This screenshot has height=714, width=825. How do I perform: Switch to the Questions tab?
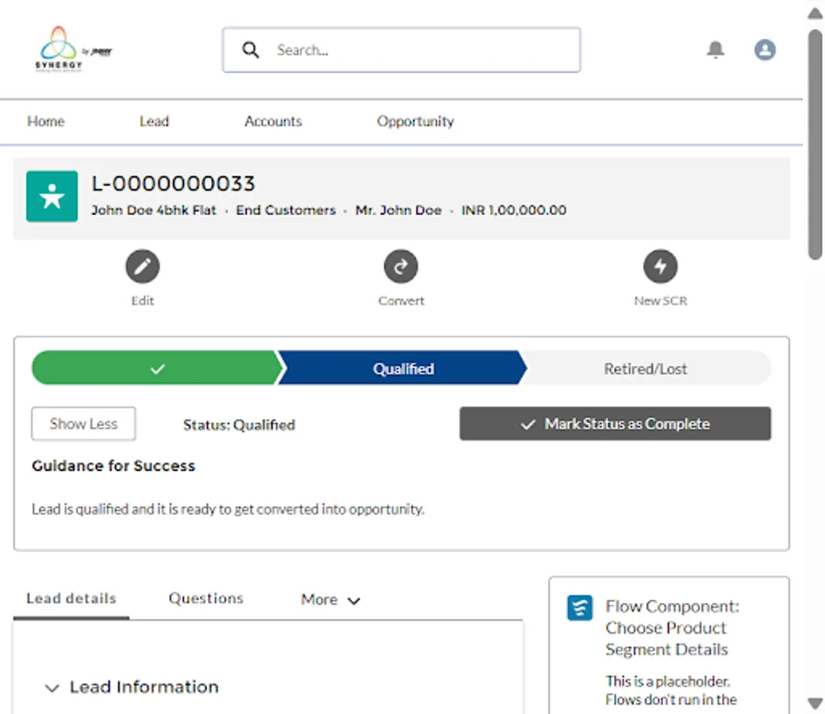coord(205,598)
